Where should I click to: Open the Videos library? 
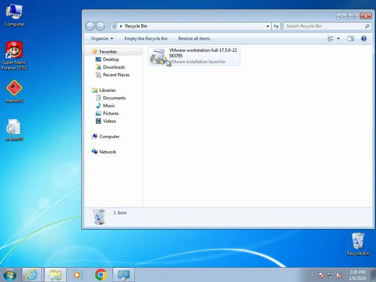pyautogui.click(x=109, y=121)
